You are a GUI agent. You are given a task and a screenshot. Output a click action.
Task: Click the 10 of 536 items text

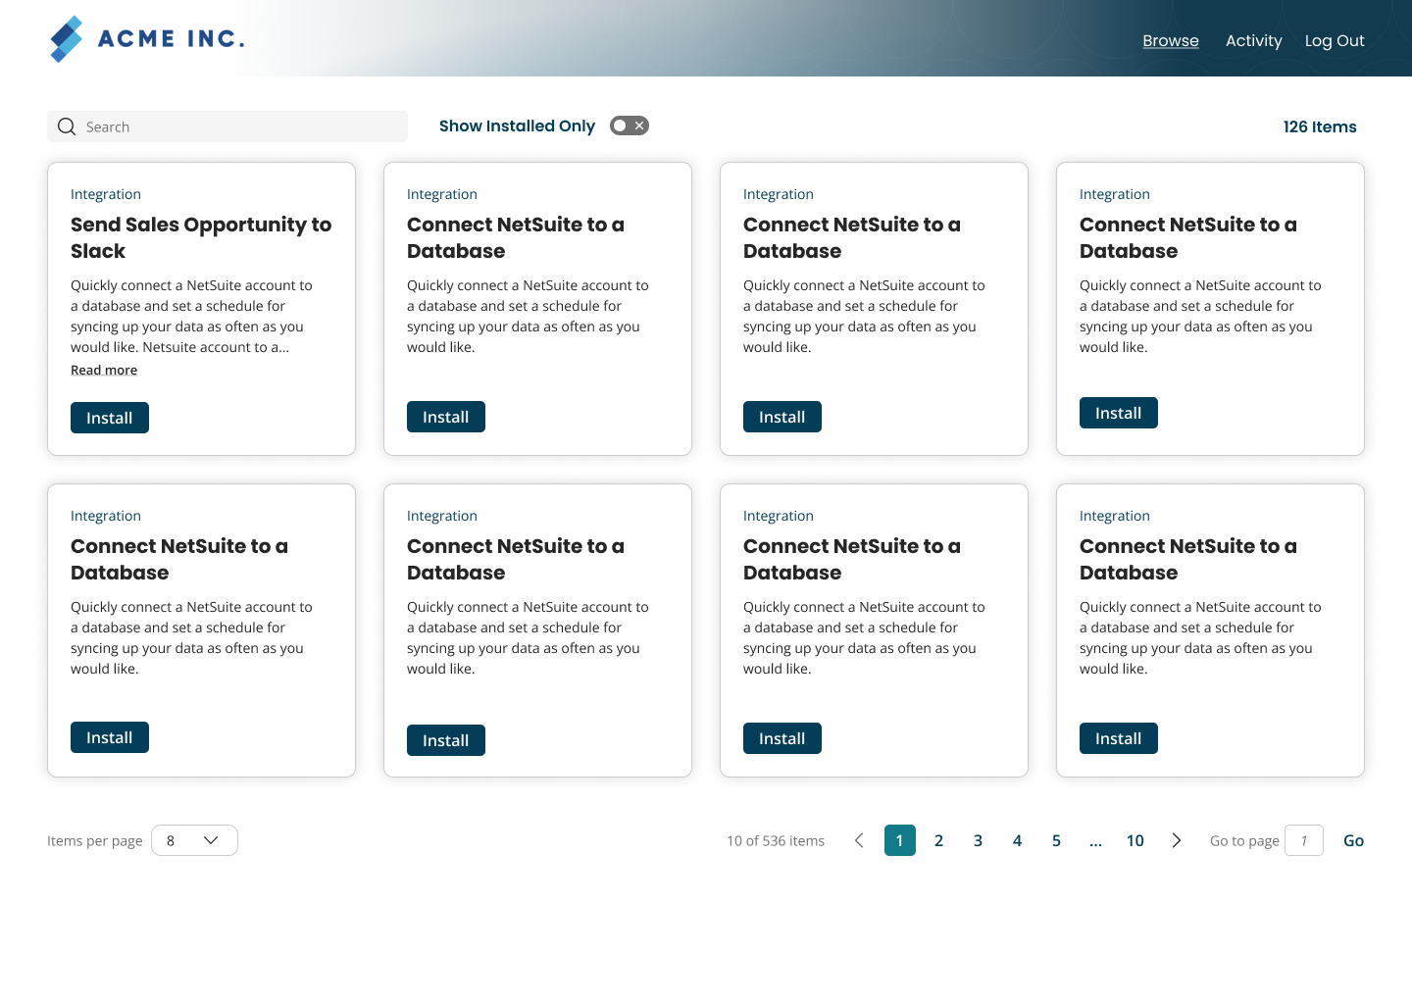click(x=776, y=840)
